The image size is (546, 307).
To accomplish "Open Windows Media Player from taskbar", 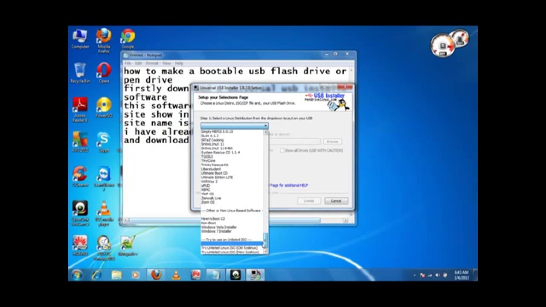I will click(x=136, y=275).
